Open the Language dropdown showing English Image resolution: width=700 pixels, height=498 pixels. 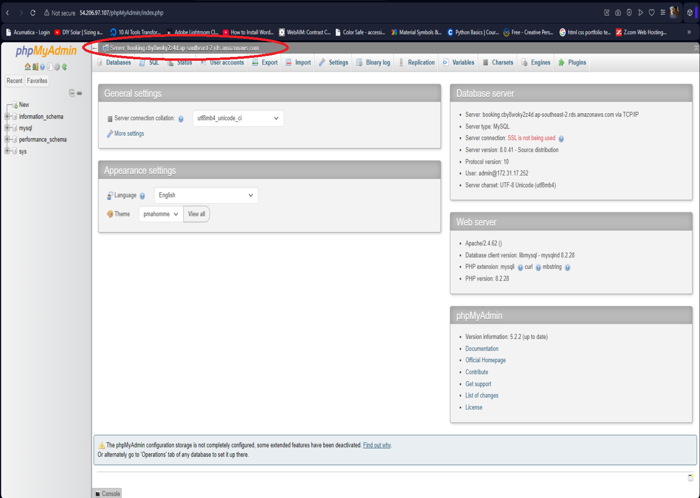(206, 196)
